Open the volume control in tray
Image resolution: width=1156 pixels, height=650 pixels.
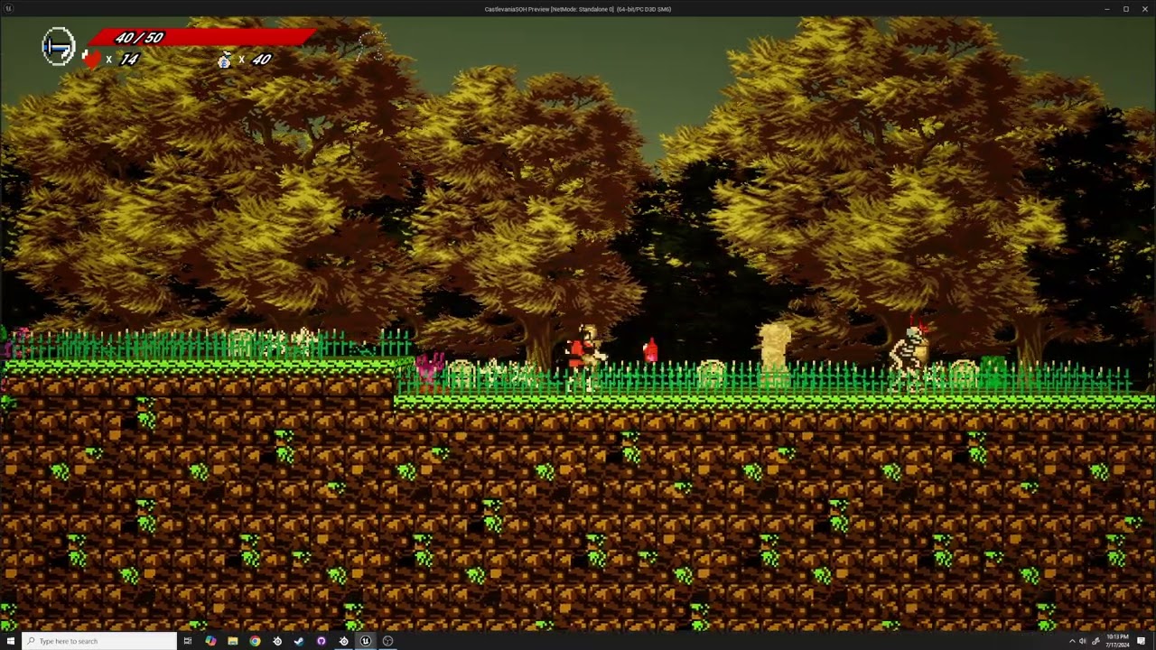(x=1083, y=641)
